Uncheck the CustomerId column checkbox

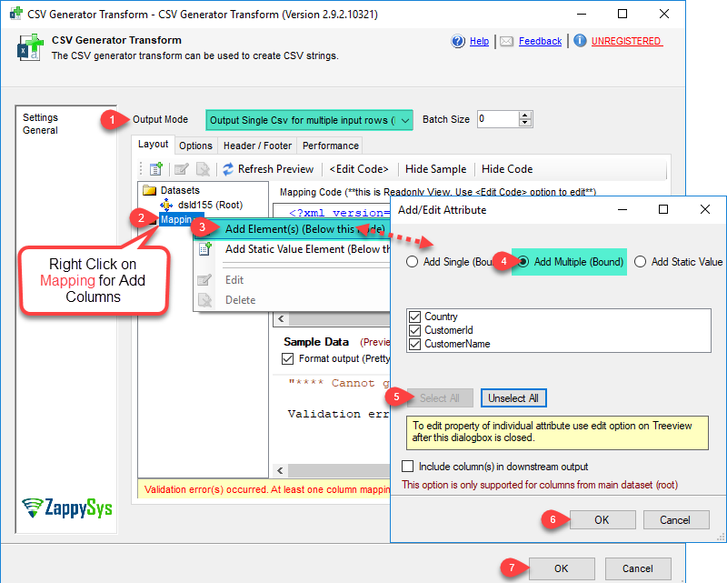[415, 330]
